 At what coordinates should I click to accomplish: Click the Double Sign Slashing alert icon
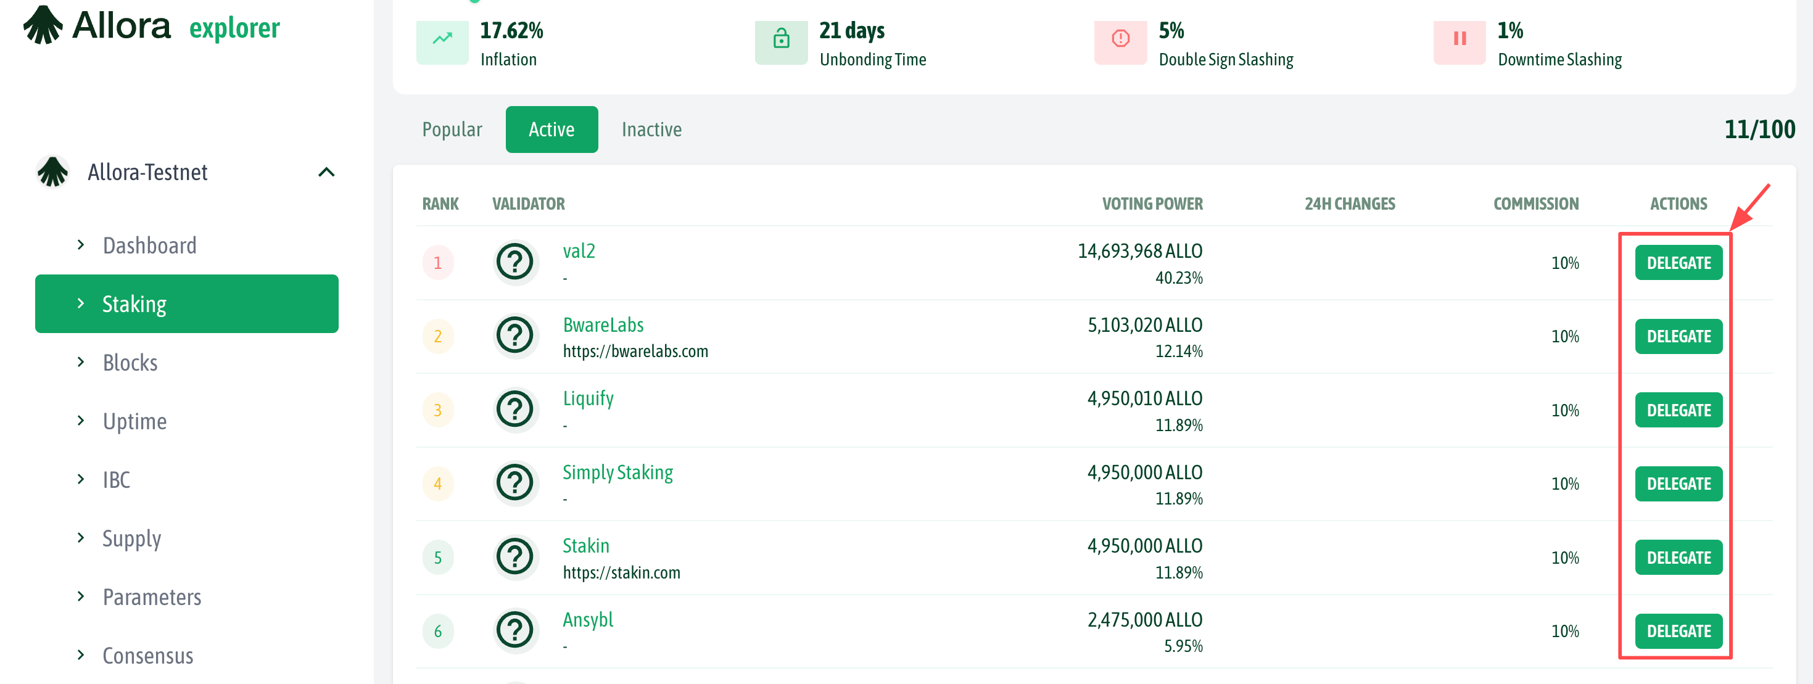tap(1120, 39)
